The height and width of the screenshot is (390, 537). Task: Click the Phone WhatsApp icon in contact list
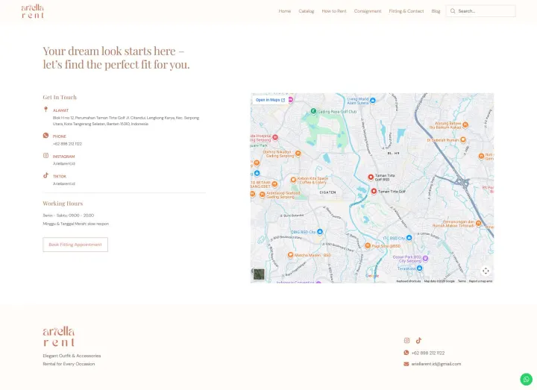46,135
